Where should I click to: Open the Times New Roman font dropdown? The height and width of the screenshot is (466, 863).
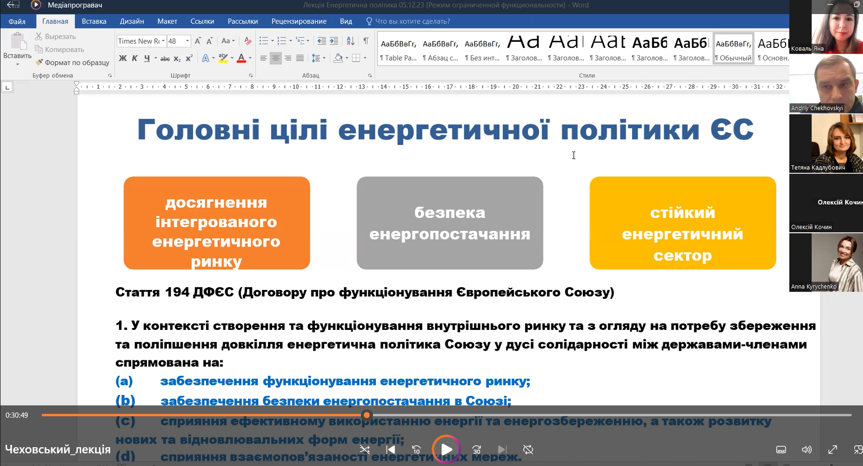(x=163, y=41)
